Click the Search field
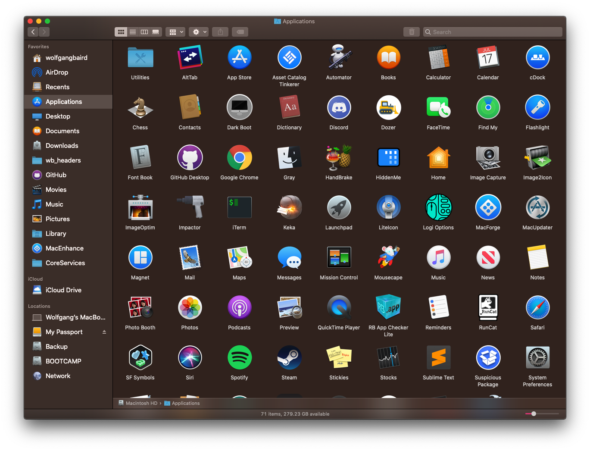590x451 pixels. click(493, 32)
